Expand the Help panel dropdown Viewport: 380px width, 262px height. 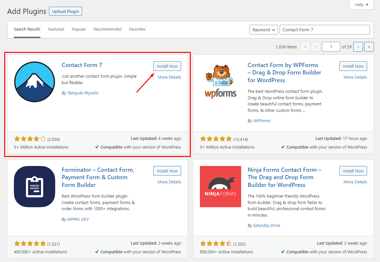point(362,5)
